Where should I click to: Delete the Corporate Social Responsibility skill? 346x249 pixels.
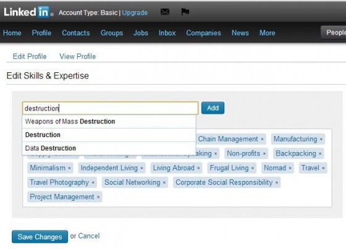click(x=277, y=182)
